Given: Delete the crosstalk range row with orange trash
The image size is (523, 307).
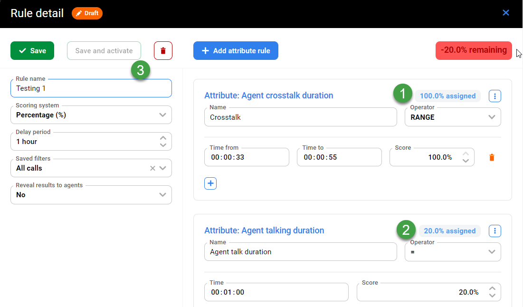Looking at the screenshot, I should 492,157.
